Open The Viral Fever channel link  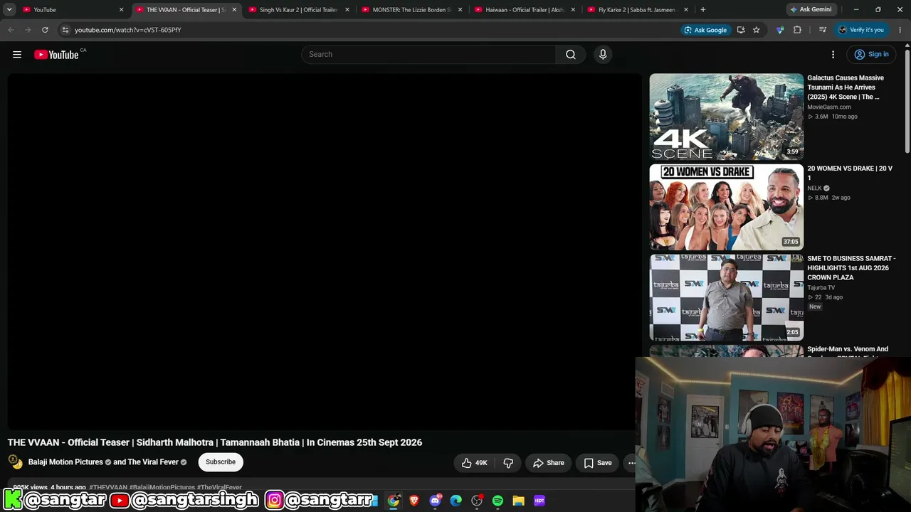(153, 462)
